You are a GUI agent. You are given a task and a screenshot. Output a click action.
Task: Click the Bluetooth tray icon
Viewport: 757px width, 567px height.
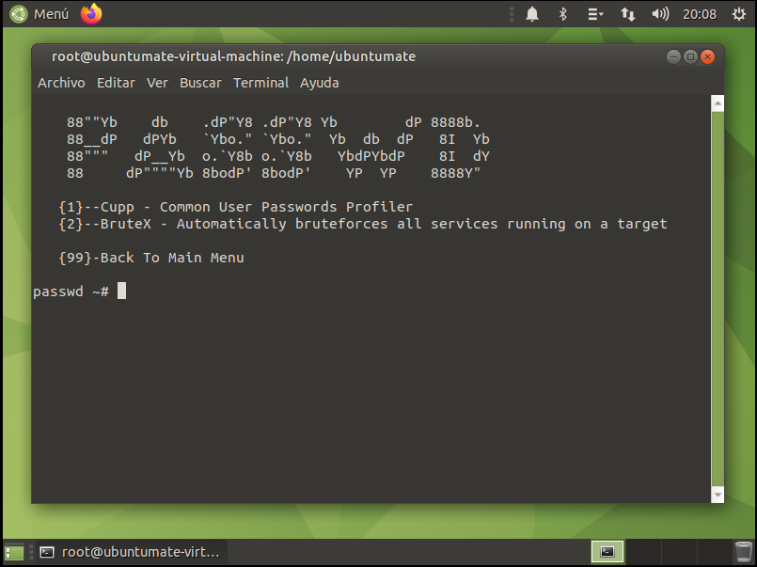click(562, 14)
